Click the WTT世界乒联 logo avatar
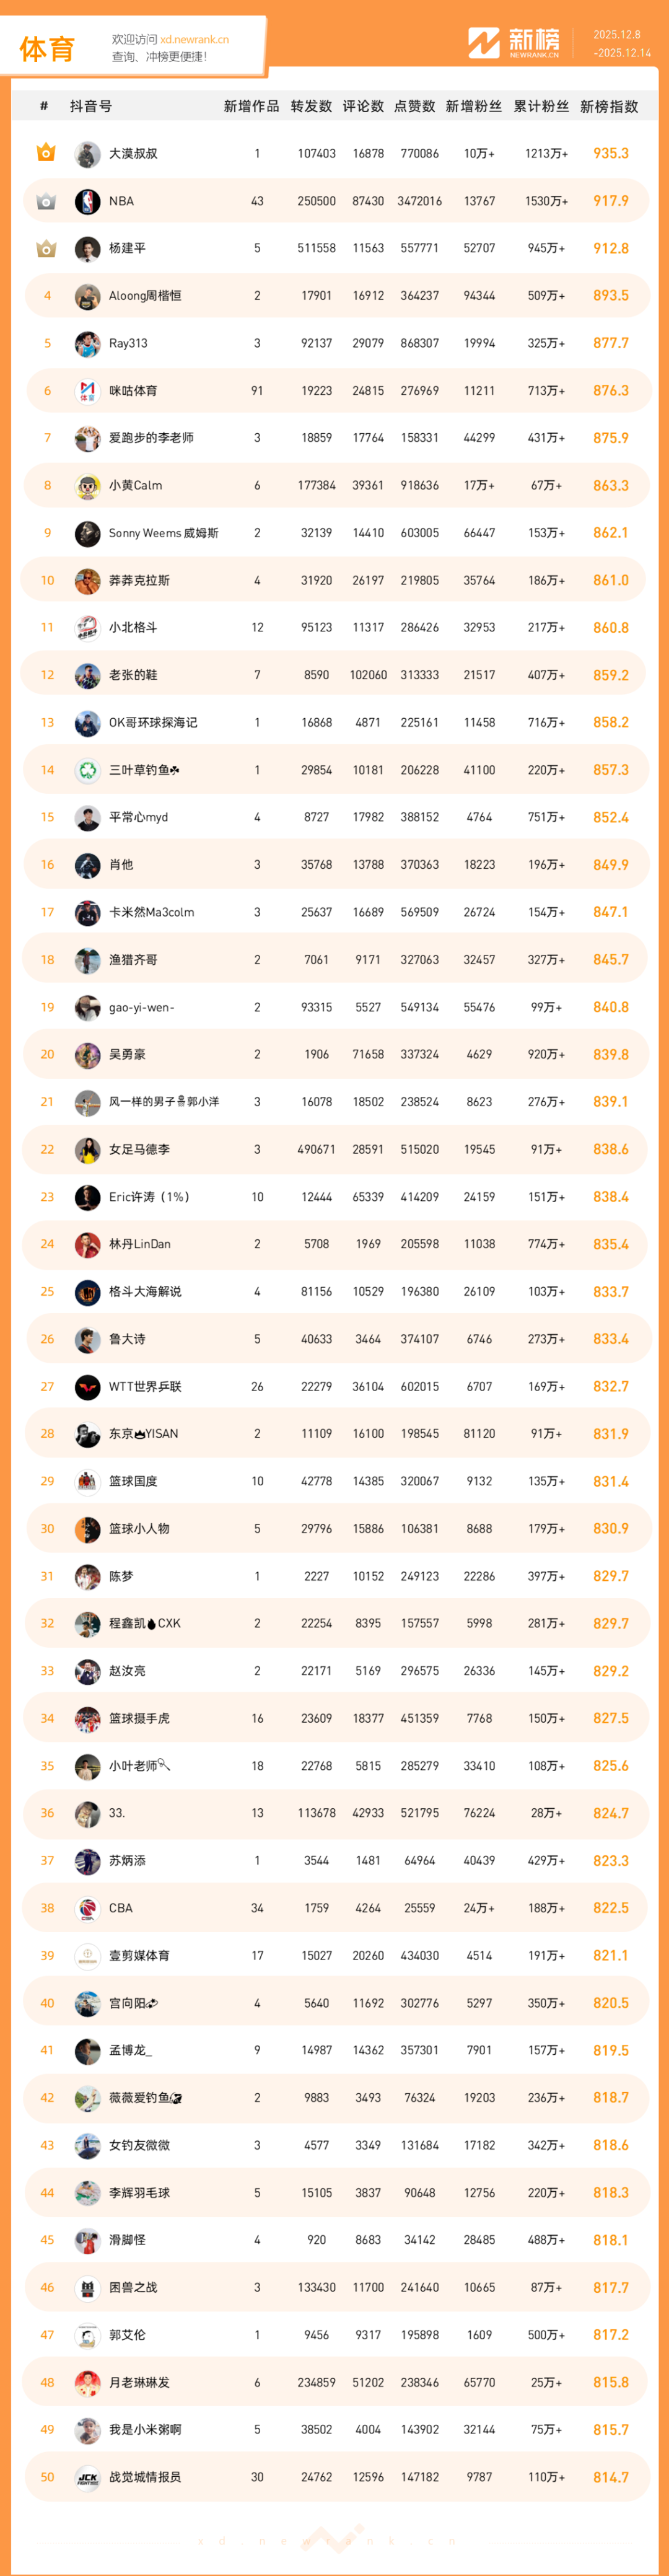Screen dimensions: 669x2576 tap(88, 1387)
